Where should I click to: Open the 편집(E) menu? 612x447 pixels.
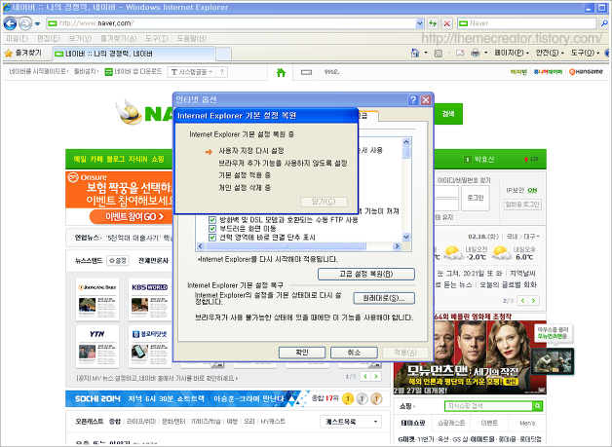(48, 38)
